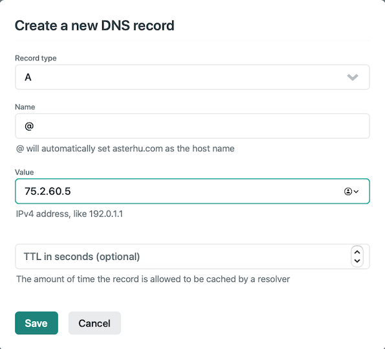Click the resolver cache time description
Screen dimensions: 385x349
pyautogui.click(x=153, y=279)
